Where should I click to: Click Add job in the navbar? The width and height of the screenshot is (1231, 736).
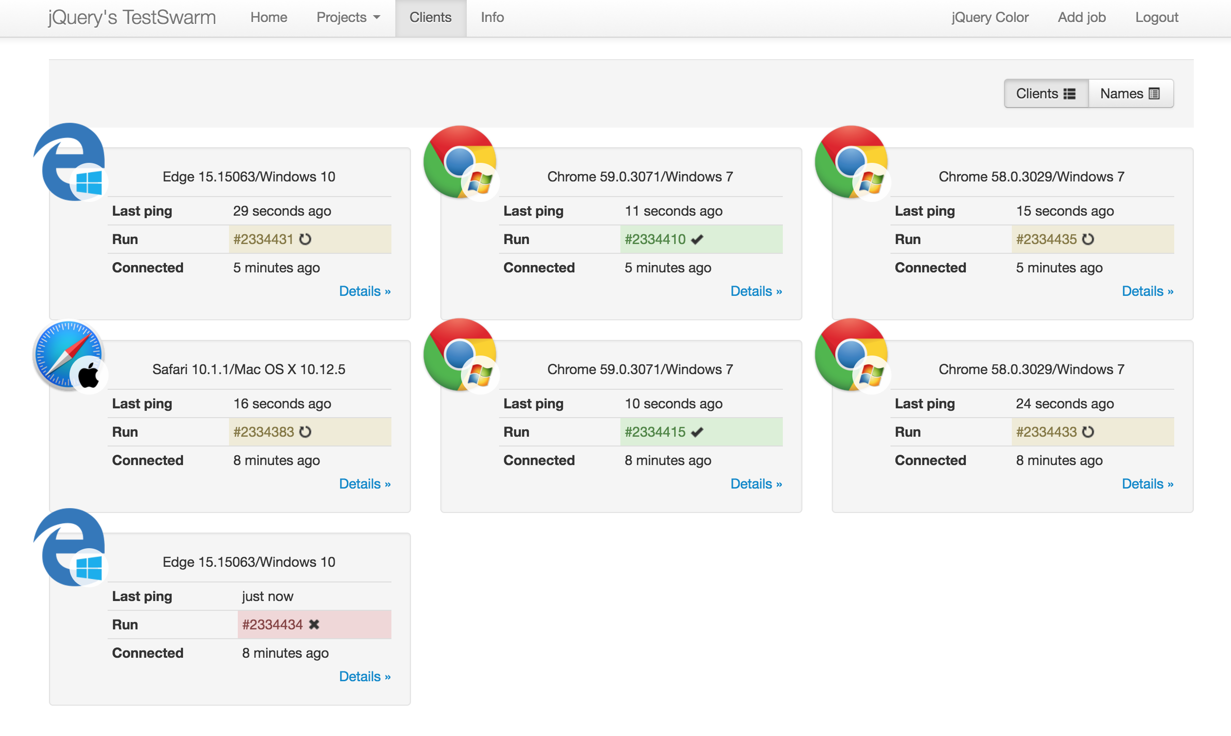tap(1082, 17)
